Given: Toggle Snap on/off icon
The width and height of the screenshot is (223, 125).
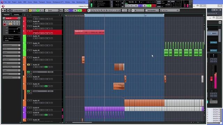Looking at the screenshot, I should 132,10.
